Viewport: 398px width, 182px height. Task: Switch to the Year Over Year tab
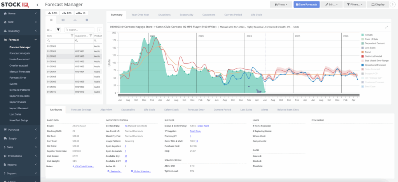click(x=140, y=14)
